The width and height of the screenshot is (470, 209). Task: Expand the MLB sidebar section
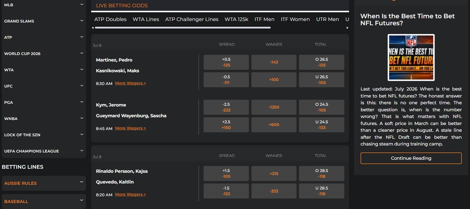[44, 5]
